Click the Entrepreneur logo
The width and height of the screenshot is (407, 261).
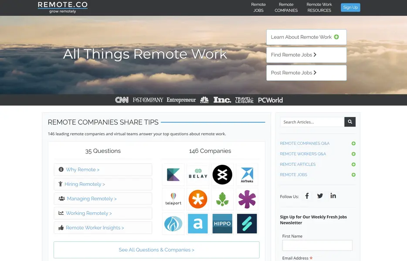(181, 100)
